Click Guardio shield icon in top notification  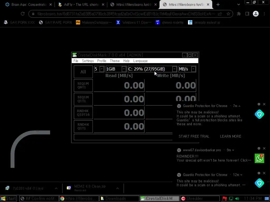(x=259, y=114)
